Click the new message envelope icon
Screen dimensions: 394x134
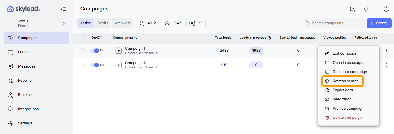pos(353,9)
